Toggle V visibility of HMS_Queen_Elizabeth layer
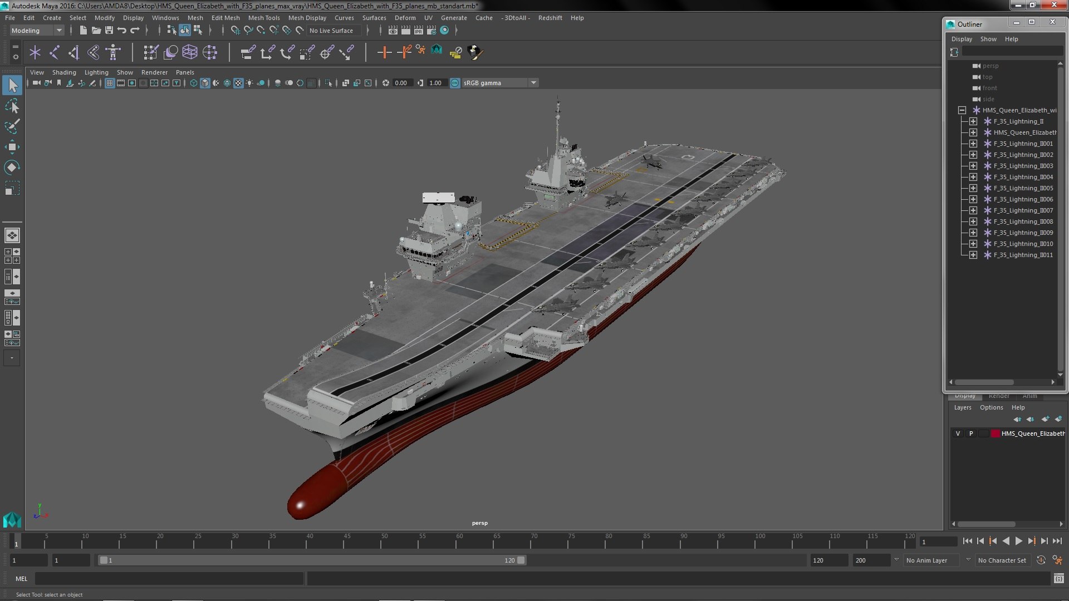Image resolution: width=1069 pixels, height=601 pixels. [x=958, y=433]
